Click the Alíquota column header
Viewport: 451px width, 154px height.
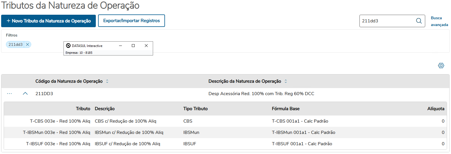click(436, 109)
